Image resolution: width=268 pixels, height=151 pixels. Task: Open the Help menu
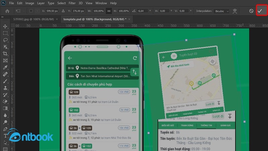pos(113,3)
